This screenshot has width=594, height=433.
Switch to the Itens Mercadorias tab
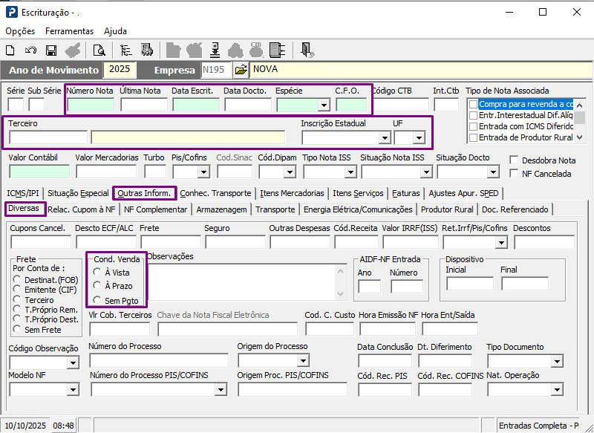tap(291, 193)
